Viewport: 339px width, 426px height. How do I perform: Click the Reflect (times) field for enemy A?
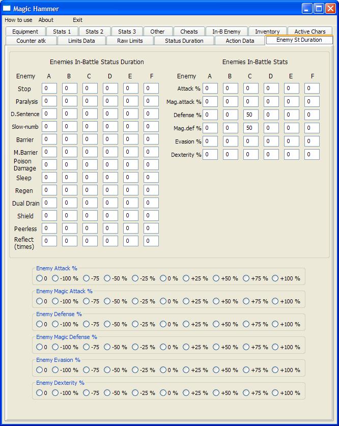coord(49,241)
